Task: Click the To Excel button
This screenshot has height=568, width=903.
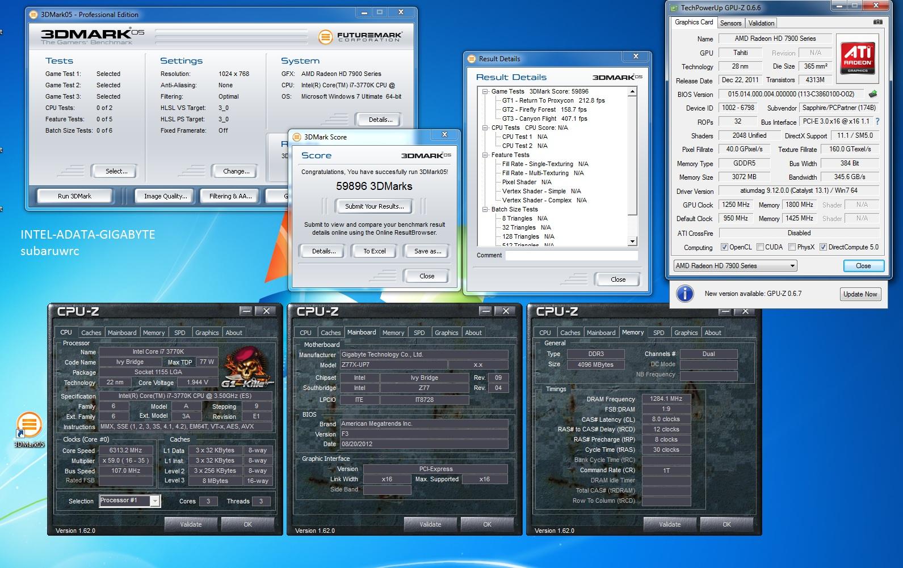Action: tap(375, 251)
